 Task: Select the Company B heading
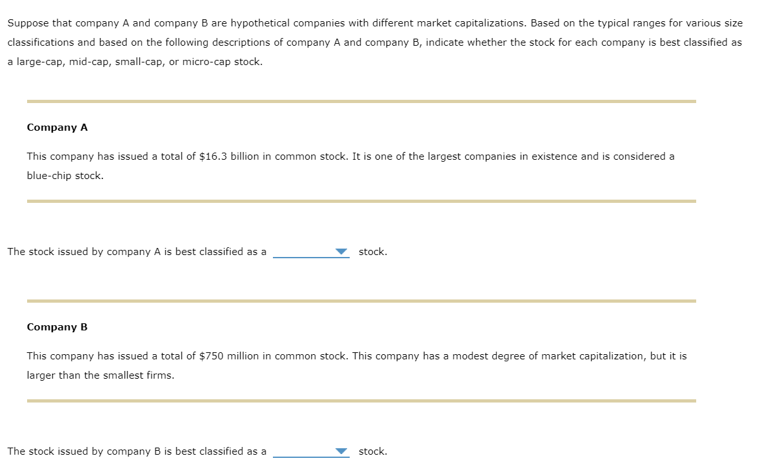[x=57, y=327]
